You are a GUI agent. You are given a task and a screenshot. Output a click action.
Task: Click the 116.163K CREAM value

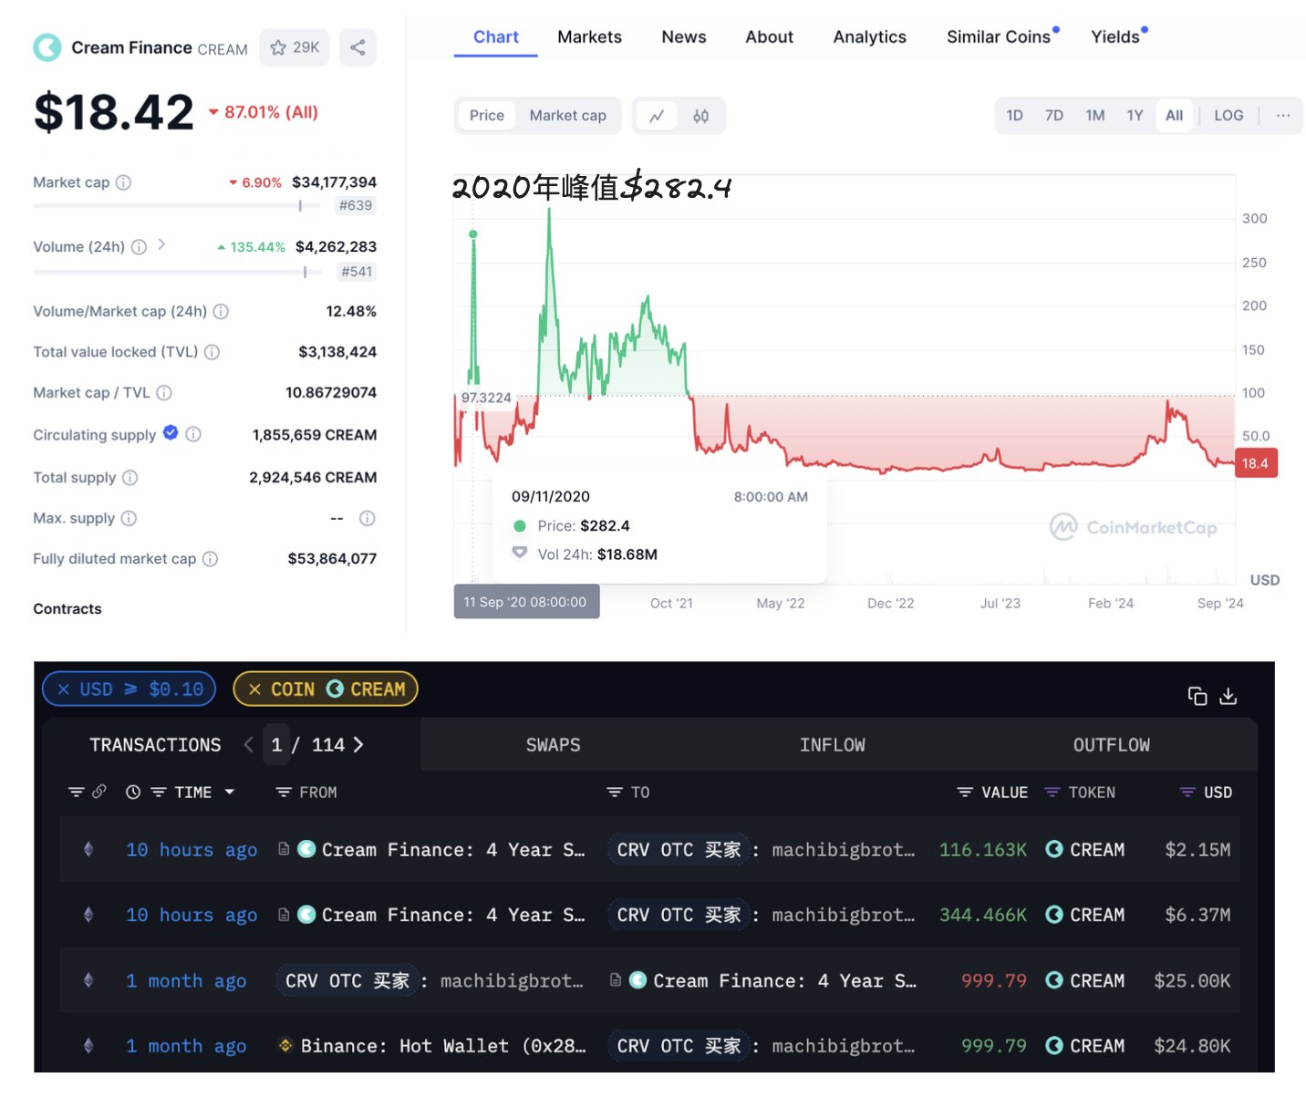[x=982, y=850]
